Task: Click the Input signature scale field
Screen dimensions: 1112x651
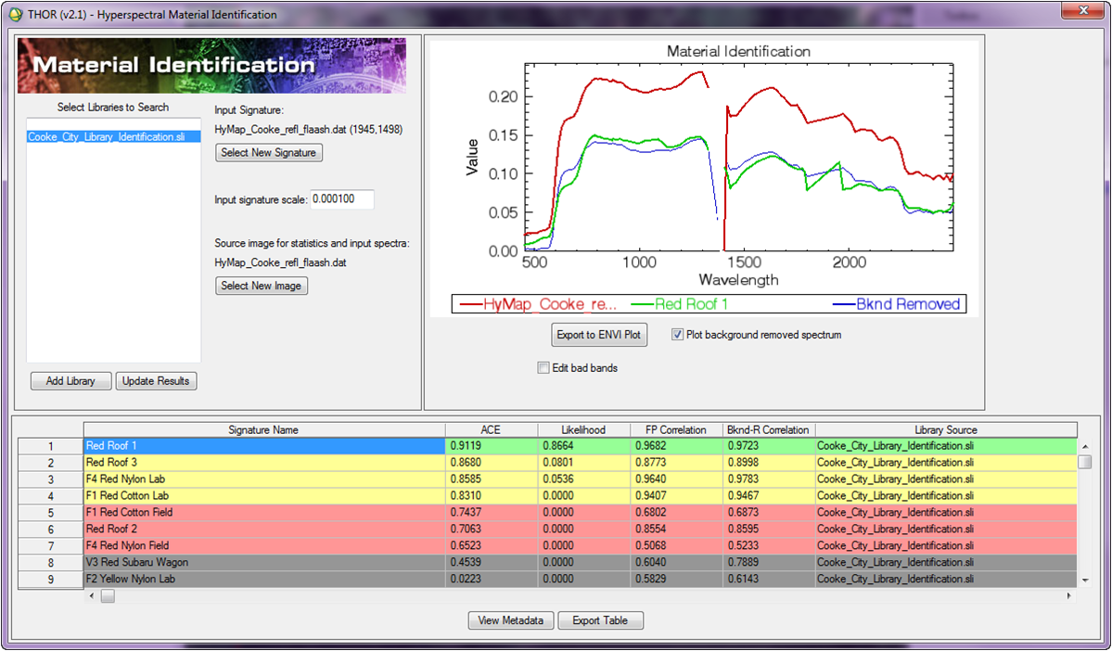Action: tap(341, 199)
